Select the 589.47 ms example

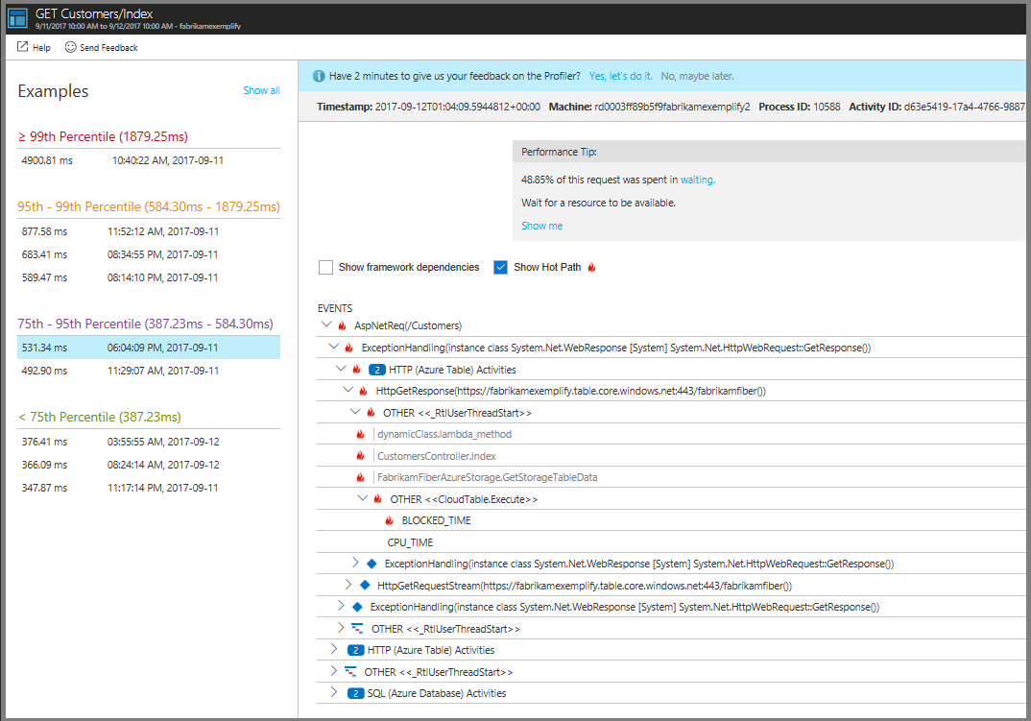tap(149, 277)
